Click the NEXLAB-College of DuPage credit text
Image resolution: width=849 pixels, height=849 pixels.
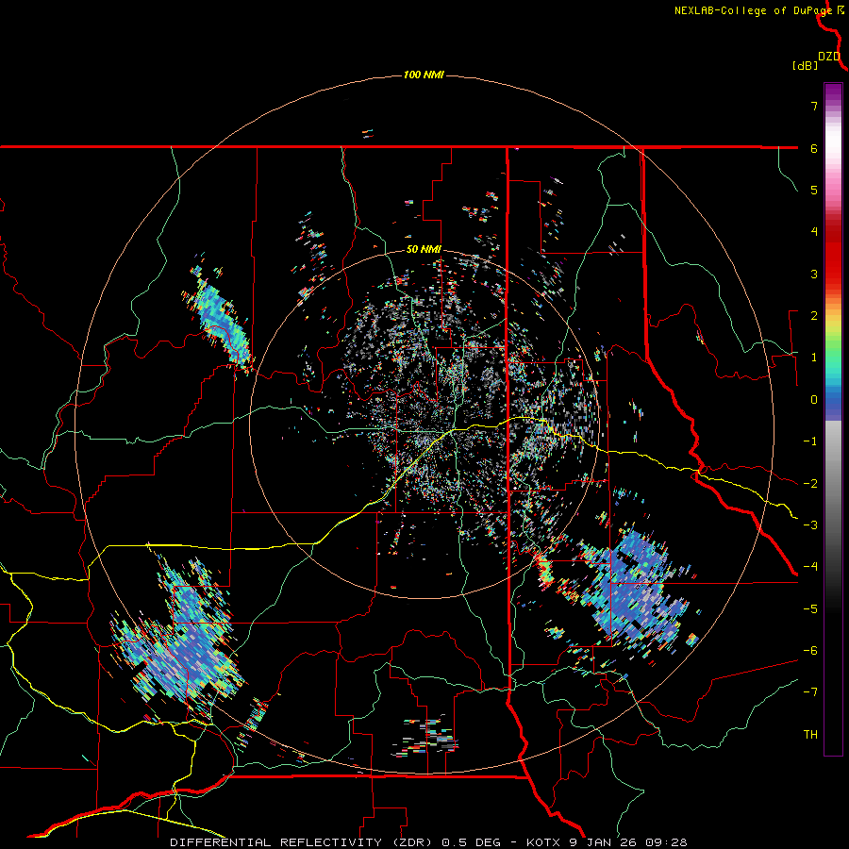753,10
